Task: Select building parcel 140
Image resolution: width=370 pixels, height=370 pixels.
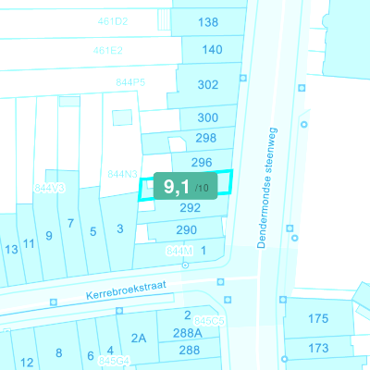Action: pos(213,50)
